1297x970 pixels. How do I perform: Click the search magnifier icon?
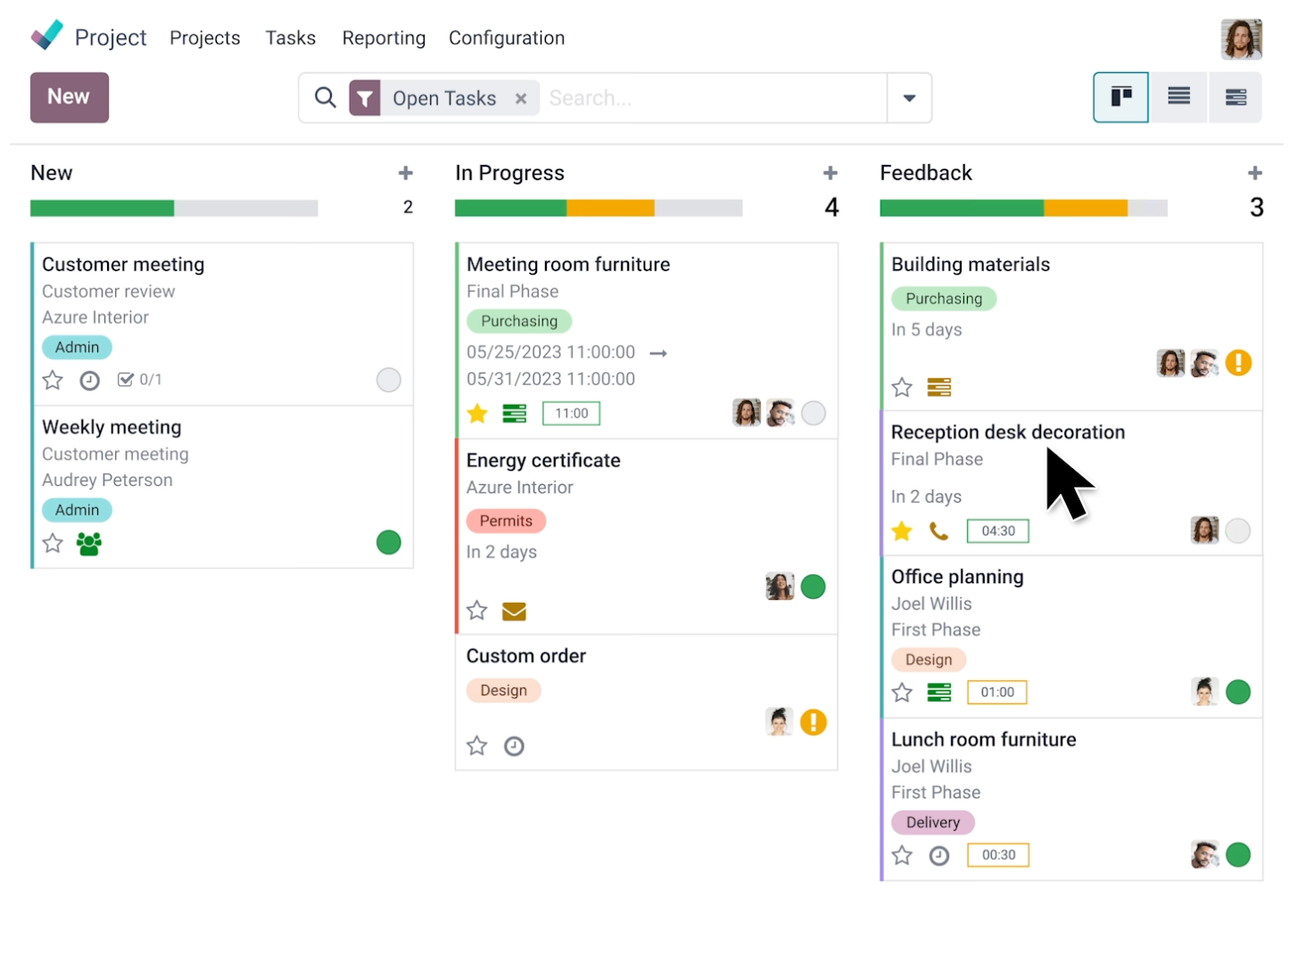point(326,97)
